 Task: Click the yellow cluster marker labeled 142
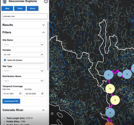(110, 89)
